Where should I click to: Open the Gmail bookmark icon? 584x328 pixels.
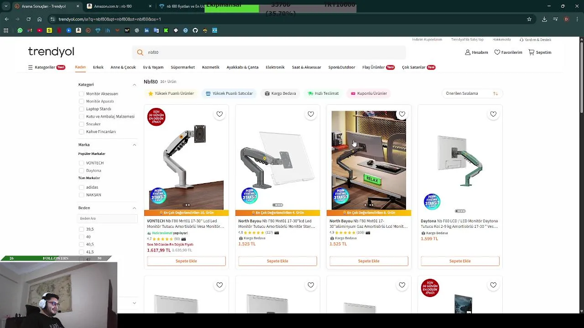(x=30, y=31)
